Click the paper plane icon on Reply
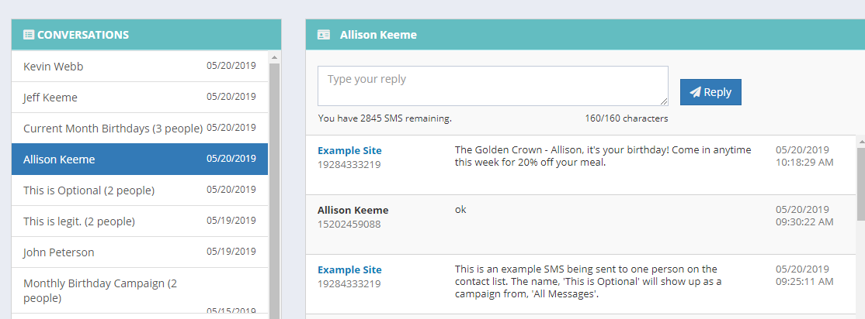The width and height of the screenshot is (865, 319). [x=695, y=92]
